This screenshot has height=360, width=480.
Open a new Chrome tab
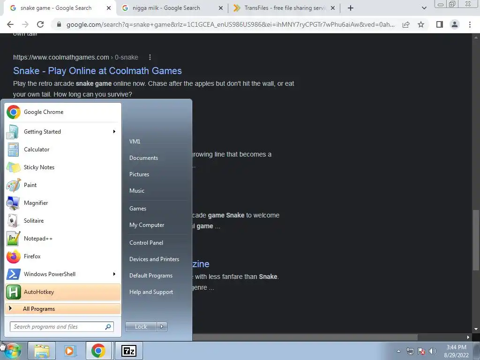tap(351, 8)
